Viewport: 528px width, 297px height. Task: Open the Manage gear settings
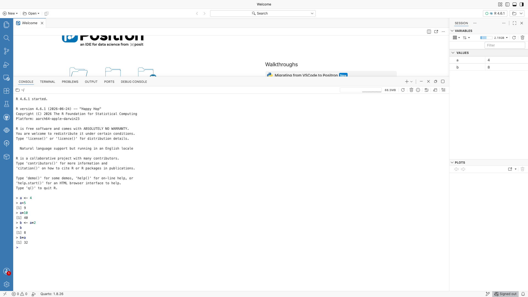coord(7,284)
